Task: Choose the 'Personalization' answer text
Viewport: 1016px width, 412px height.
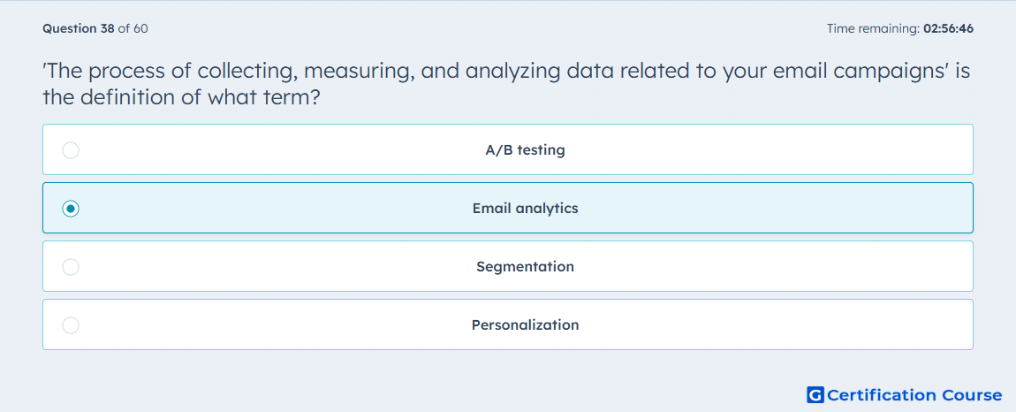Action: [x=525, y=325]
